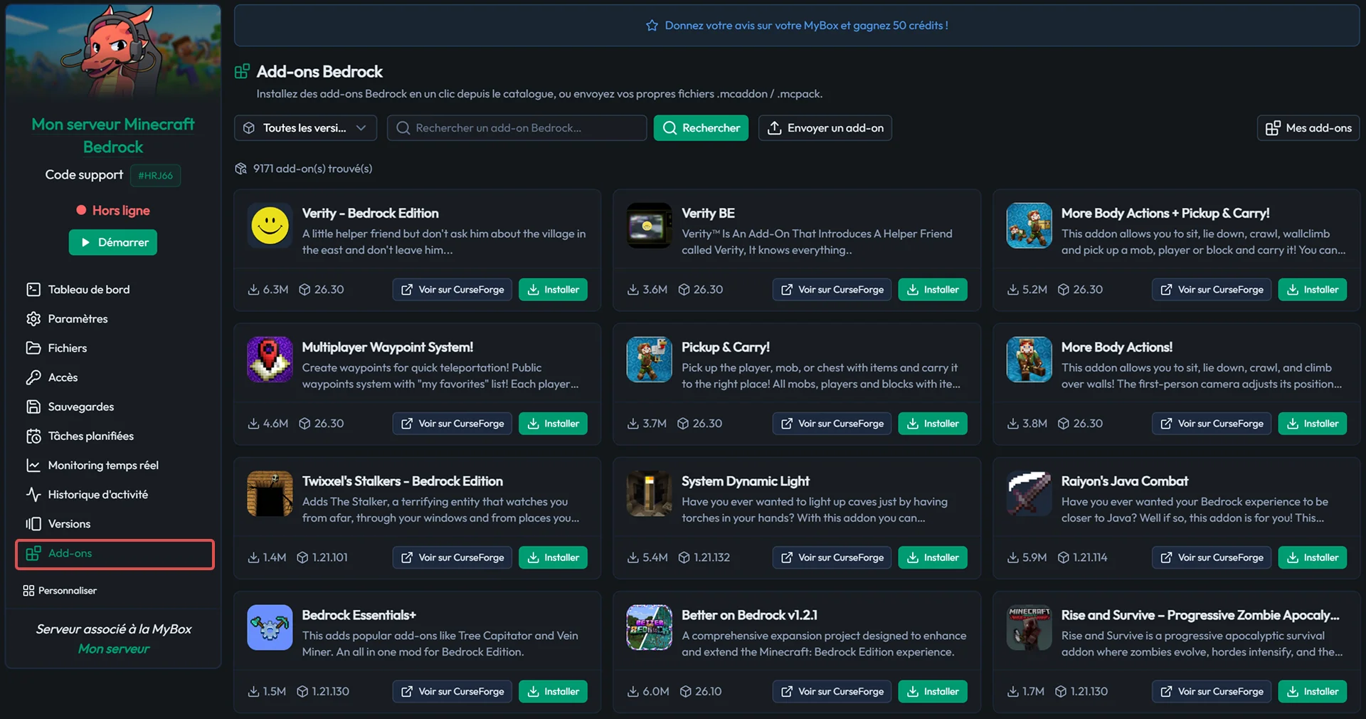The height and width of the screenshot is (719, 1366).
Task: Click the Rise and Survive add-on icon
Action: click(x=1029, y=627)
